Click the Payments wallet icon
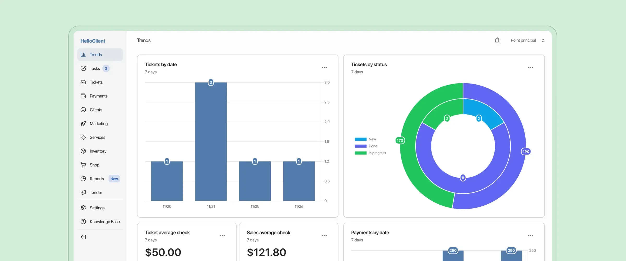 pos(83,96)
